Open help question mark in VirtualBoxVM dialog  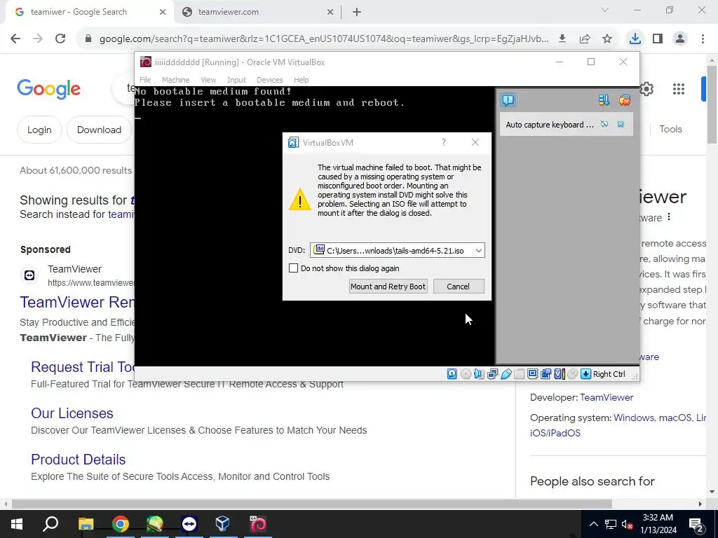pyautogui.click(x=444, y=142)
